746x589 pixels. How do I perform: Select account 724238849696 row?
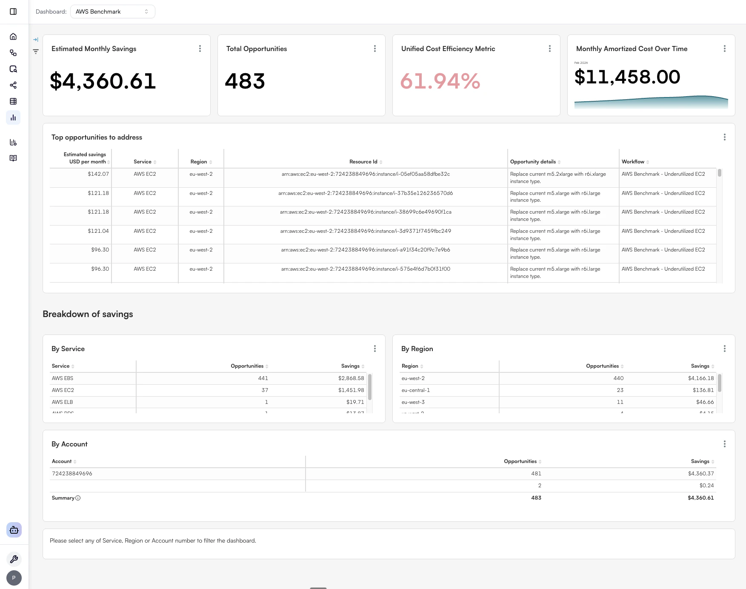click(383, 474)
